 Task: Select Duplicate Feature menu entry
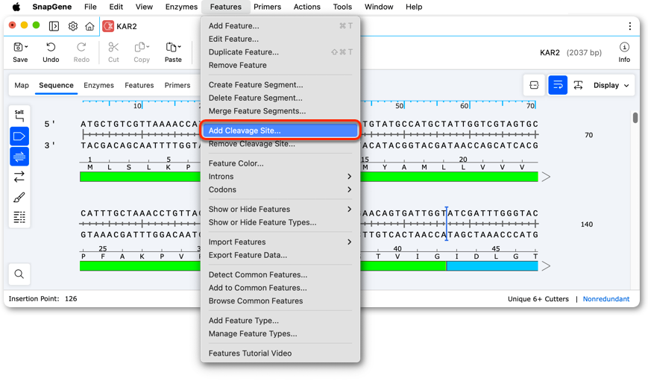tap(280, 52)
